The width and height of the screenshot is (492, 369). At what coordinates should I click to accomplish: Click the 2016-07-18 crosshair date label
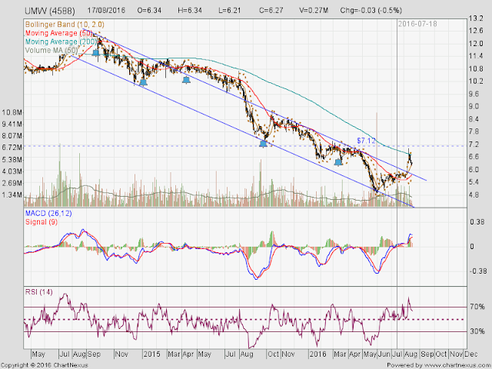417,24
